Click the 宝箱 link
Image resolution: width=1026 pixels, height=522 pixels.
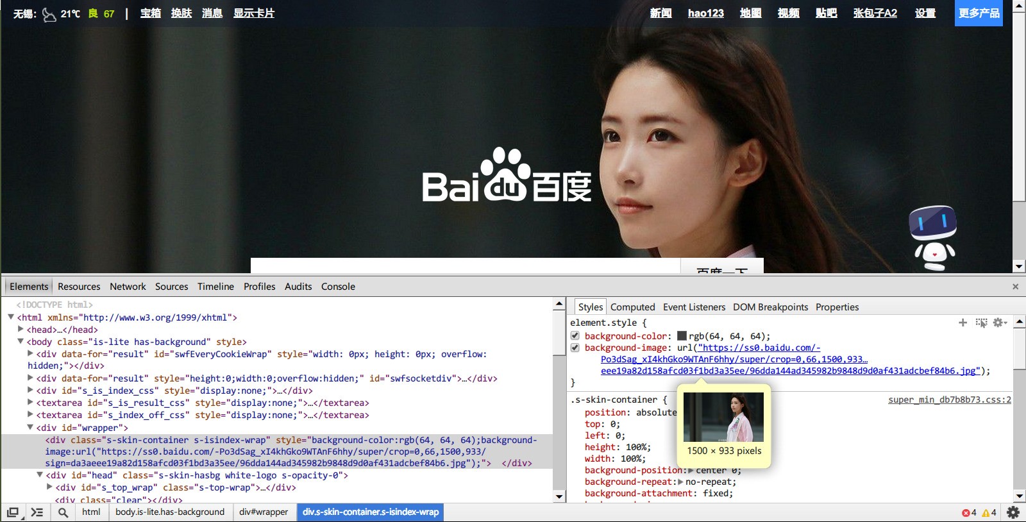coord(151,13)
